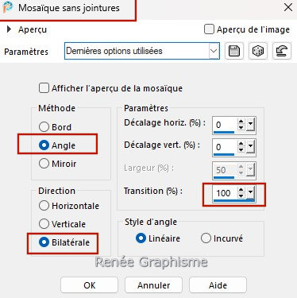297x298 pixels.
Task: Click the PaintShop Pro logo in title bar
Action: click(x=7, y=7)
